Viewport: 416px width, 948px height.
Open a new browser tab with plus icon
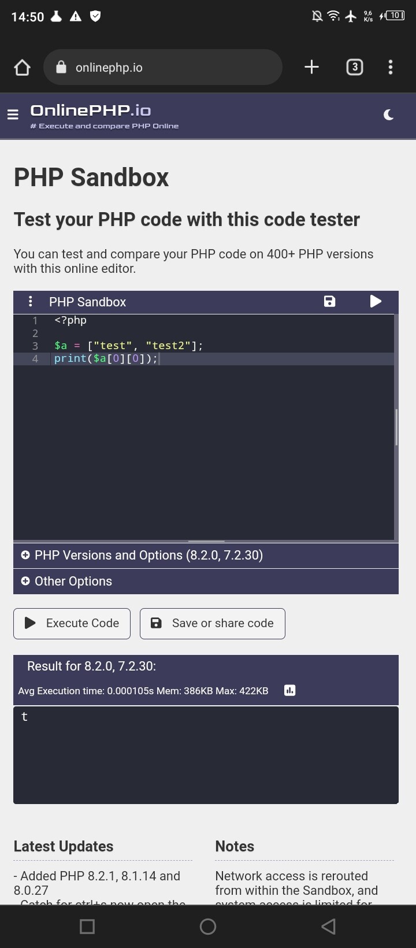tap(311, 67)
